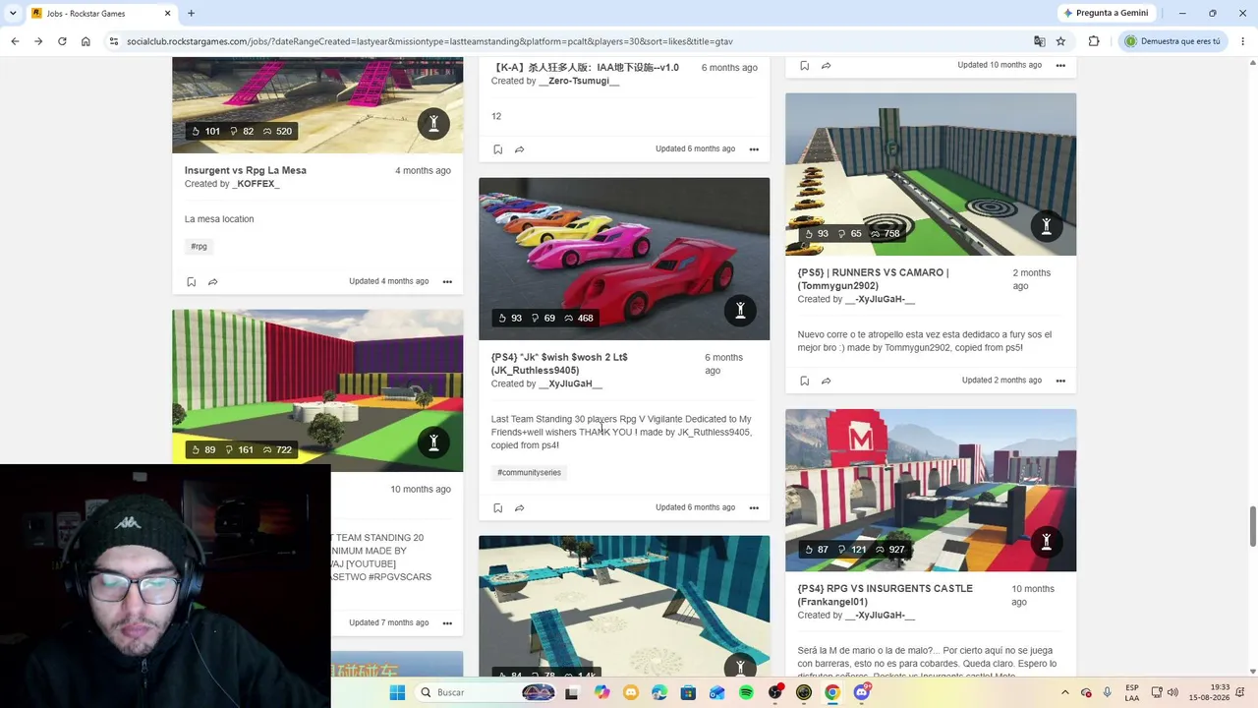This screenshot has height=708, width=1258.
Task: Share the Insurgent vs Rpg La Mesa job
Action: pos(212,281)
